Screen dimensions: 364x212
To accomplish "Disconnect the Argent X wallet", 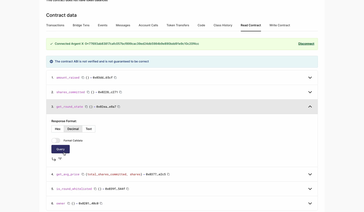I will tap(306, 44).
